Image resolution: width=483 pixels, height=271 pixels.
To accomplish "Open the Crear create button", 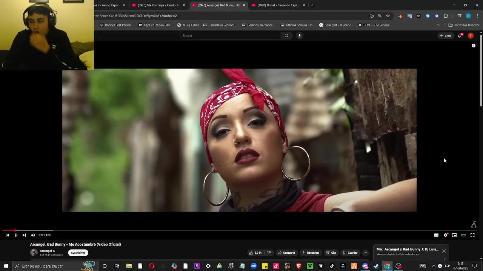I will coord(446,36).
